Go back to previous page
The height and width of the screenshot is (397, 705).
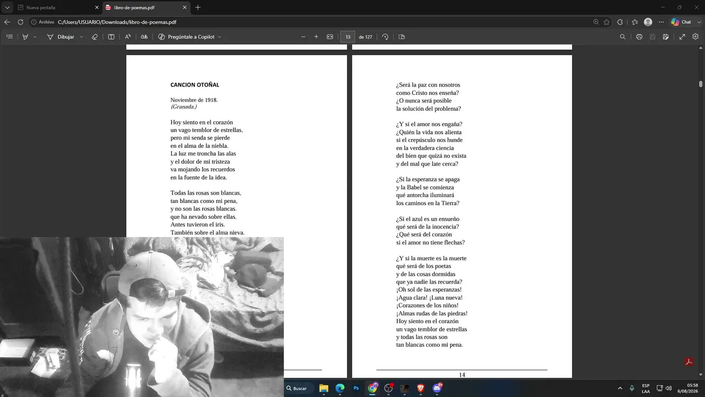tap(7, 22)
